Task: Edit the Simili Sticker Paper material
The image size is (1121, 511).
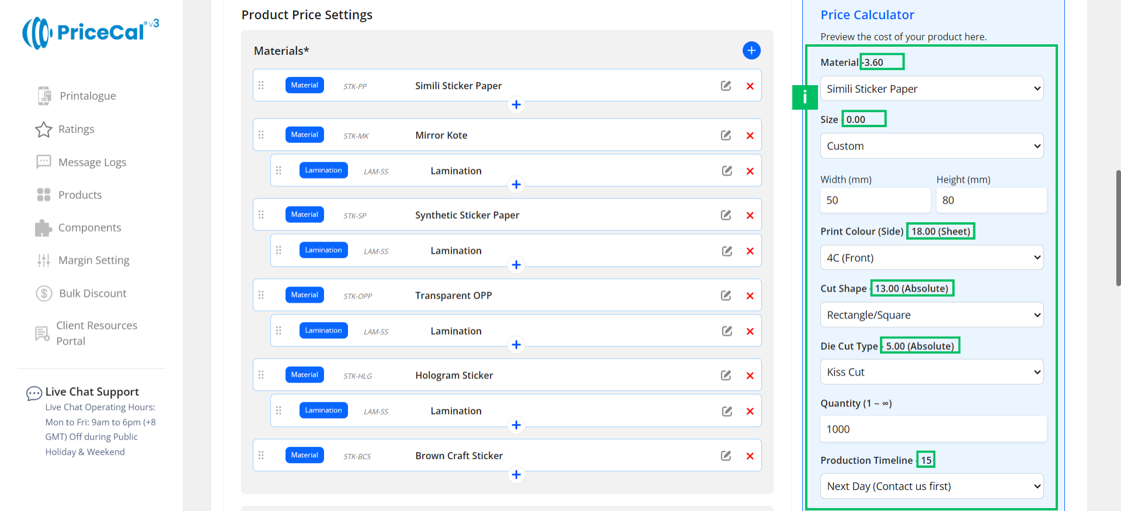Action: coord(726,86)
